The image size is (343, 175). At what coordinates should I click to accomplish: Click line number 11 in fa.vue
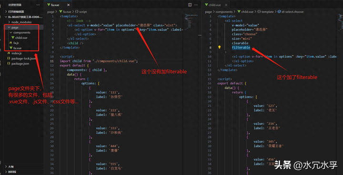(52, 61)
